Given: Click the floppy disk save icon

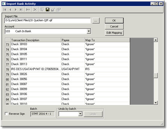Looking at the screenshot, I should [x=47, y=10].
